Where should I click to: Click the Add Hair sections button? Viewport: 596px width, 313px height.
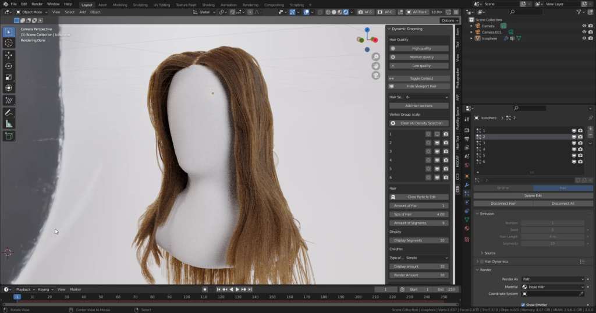coord(418,106)
